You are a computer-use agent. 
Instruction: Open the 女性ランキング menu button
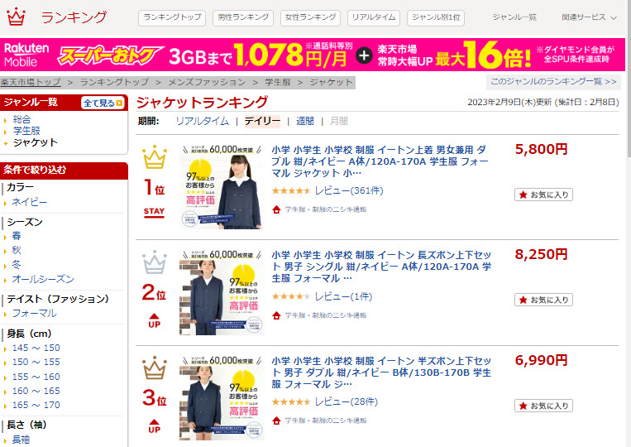click(310, 17)
